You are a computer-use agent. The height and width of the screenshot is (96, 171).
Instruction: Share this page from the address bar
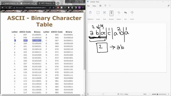pos(50,8)
